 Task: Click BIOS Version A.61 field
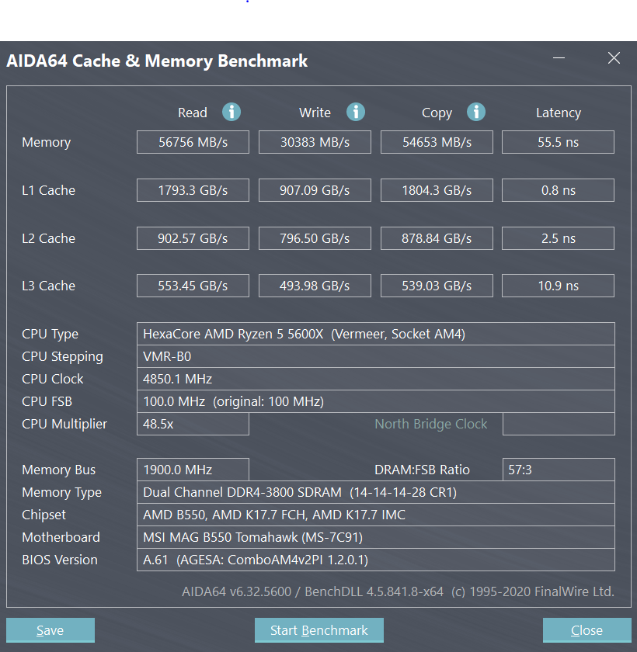coord(376,560)
